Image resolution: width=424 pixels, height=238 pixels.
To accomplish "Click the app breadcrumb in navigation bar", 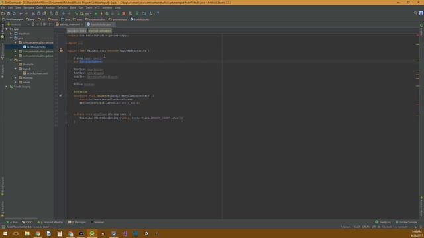I will tap(30, 19).
